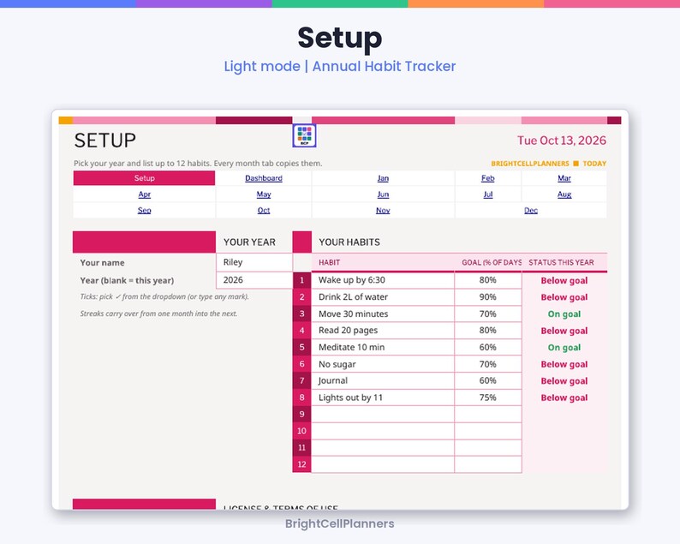Viewport: 680px width, 544px height.
Task: Click the empty habit cell in row 10
Action: (x=383, y=431)
